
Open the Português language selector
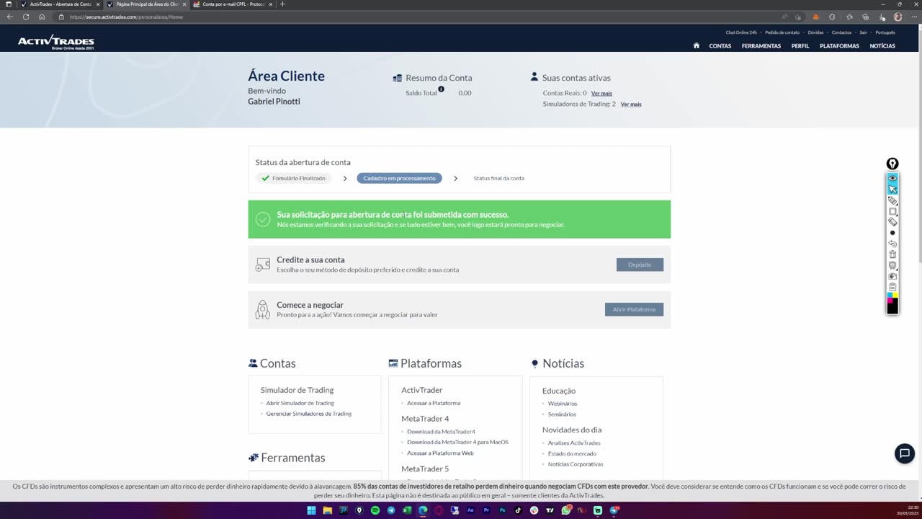(885, 32)
